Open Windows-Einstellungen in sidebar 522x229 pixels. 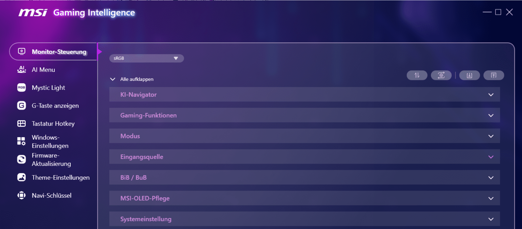click(50, 141)
